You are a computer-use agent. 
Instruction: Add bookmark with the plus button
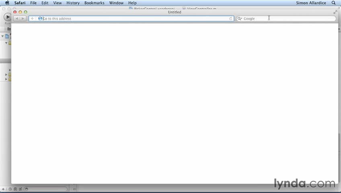(x=32, y=18)
